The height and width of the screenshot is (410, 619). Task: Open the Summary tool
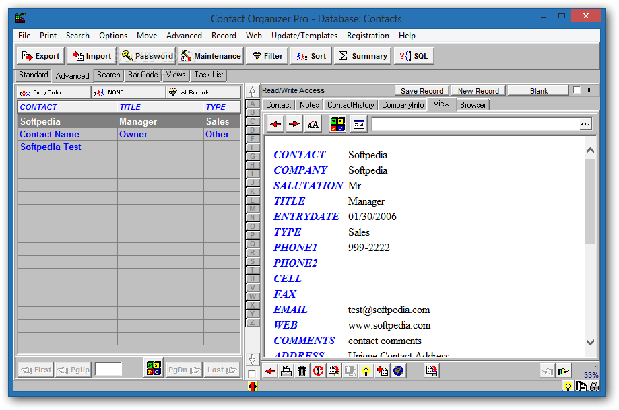tap(363, 56)
